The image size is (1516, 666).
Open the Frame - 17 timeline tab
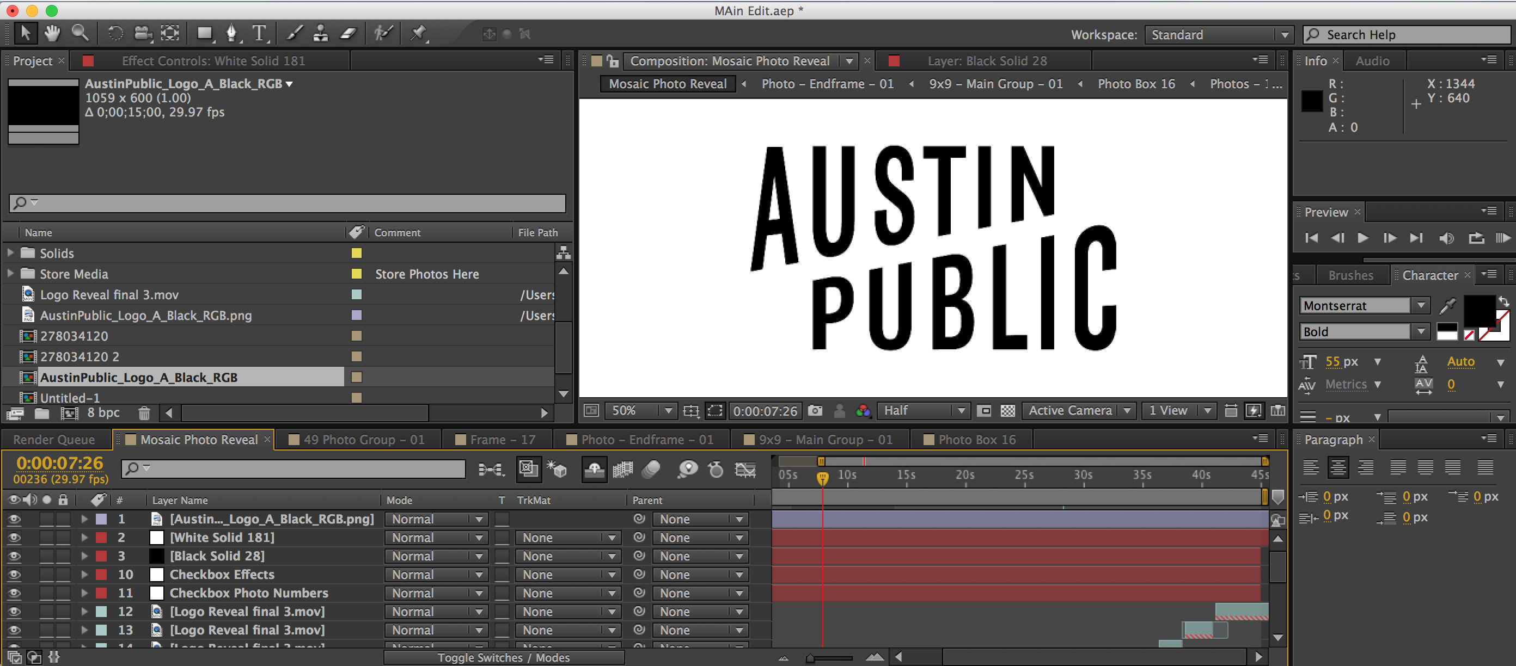[x=496, y=439]
